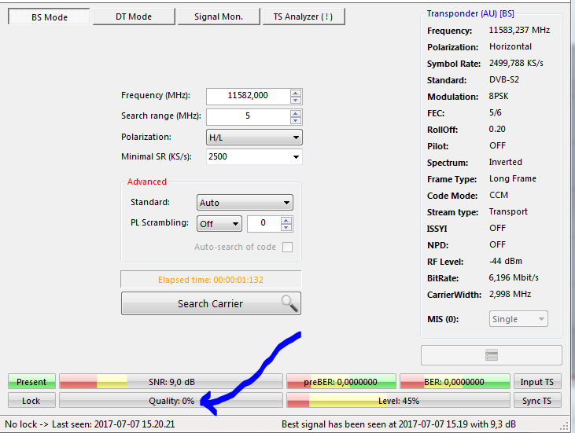This screenshot has width=575, height=433.
Task: Increase PL Scrambling code with up arrow
Action: click(x=287, y=220)
